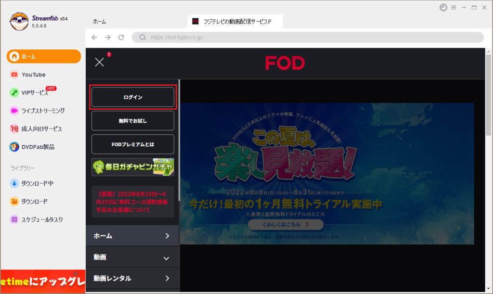Select VIPサービス in sidebar

pos(35,93)
